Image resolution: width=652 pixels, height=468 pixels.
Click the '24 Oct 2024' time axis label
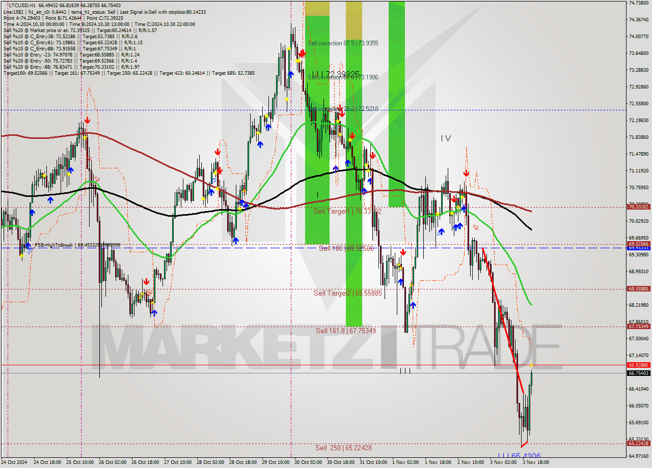point(14,462)
